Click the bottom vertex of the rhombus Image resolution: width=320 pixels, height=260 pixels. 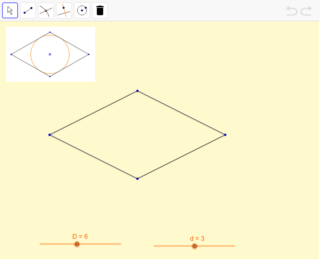pyautogui.click(x=137, y=178)
